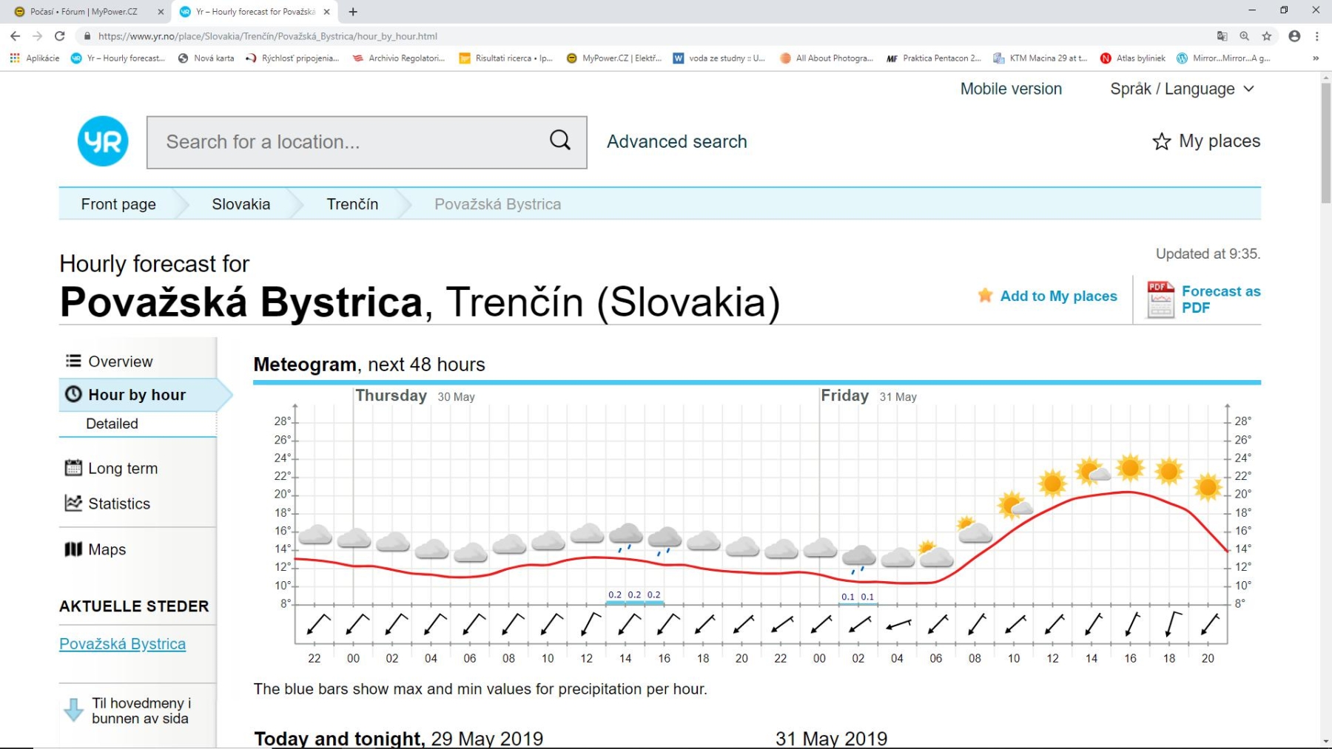Close the Yr Hourly forecast tab

pos(326,11)
